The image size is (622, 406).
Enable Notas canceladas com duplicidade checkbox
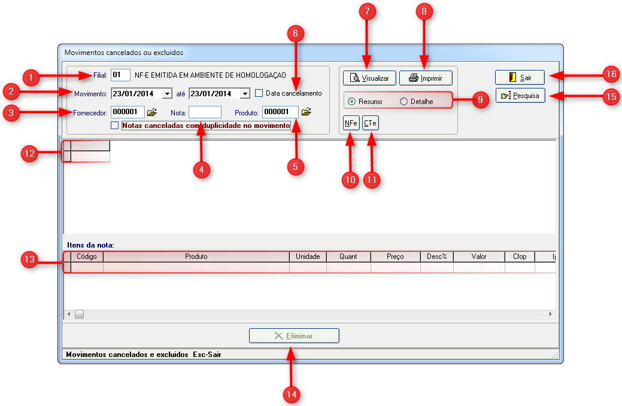point(114,125)
